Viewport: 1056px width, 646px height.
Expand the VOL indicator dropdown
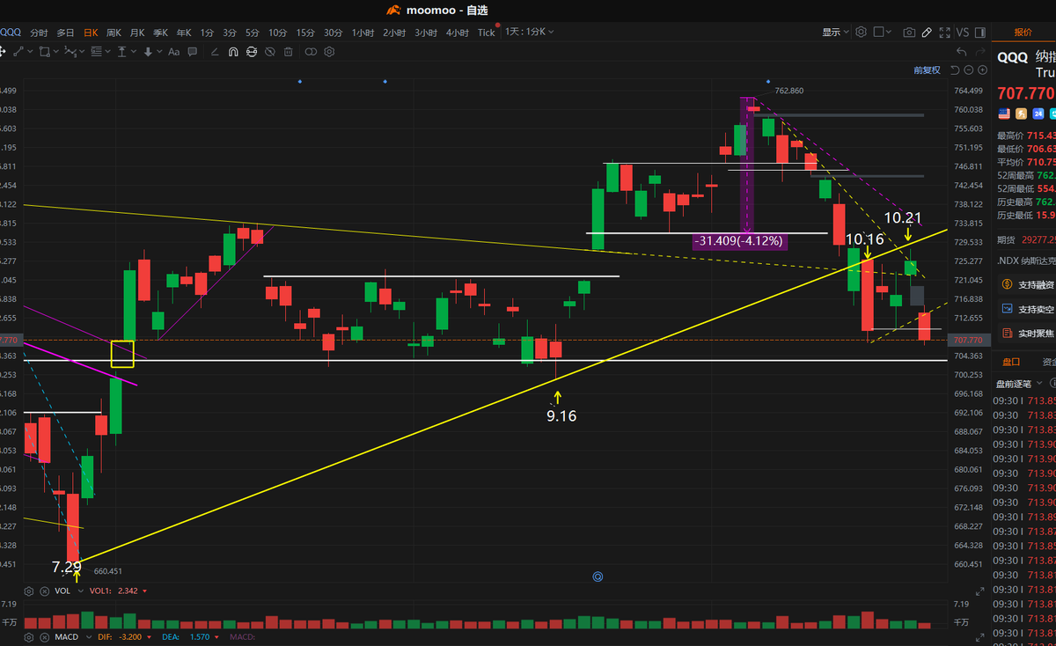81,591
